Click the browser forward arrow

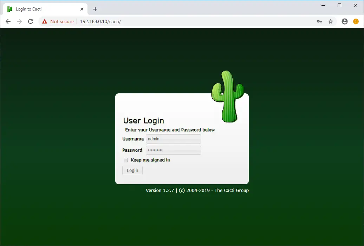(19, 21)
